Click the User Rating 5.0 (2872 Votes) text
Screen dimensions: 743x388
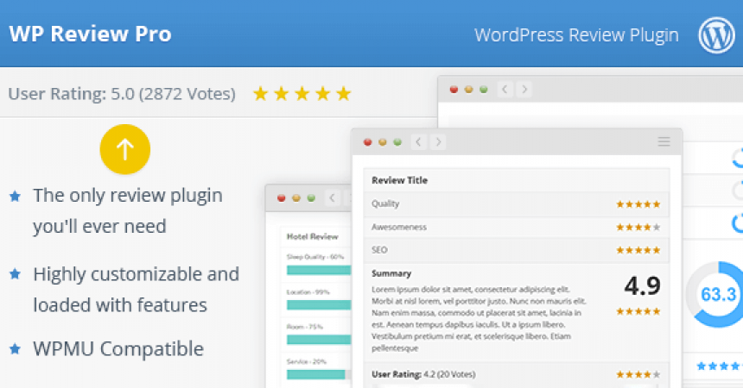pyautogui.click(x=122, y=94)
